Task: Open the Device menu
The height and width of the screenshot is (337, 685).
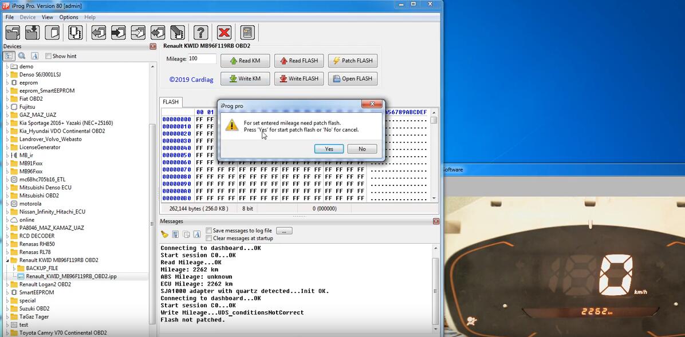Action: (28, 17)
